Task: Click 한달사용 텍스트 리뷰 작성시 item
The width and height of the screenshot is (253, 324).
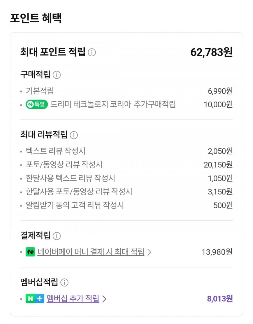Action: pos(70,178)
